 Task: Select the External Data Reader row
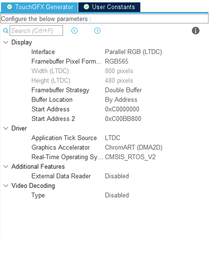(105, 176)
